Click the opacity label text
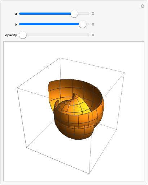 [x=11, y=35]
